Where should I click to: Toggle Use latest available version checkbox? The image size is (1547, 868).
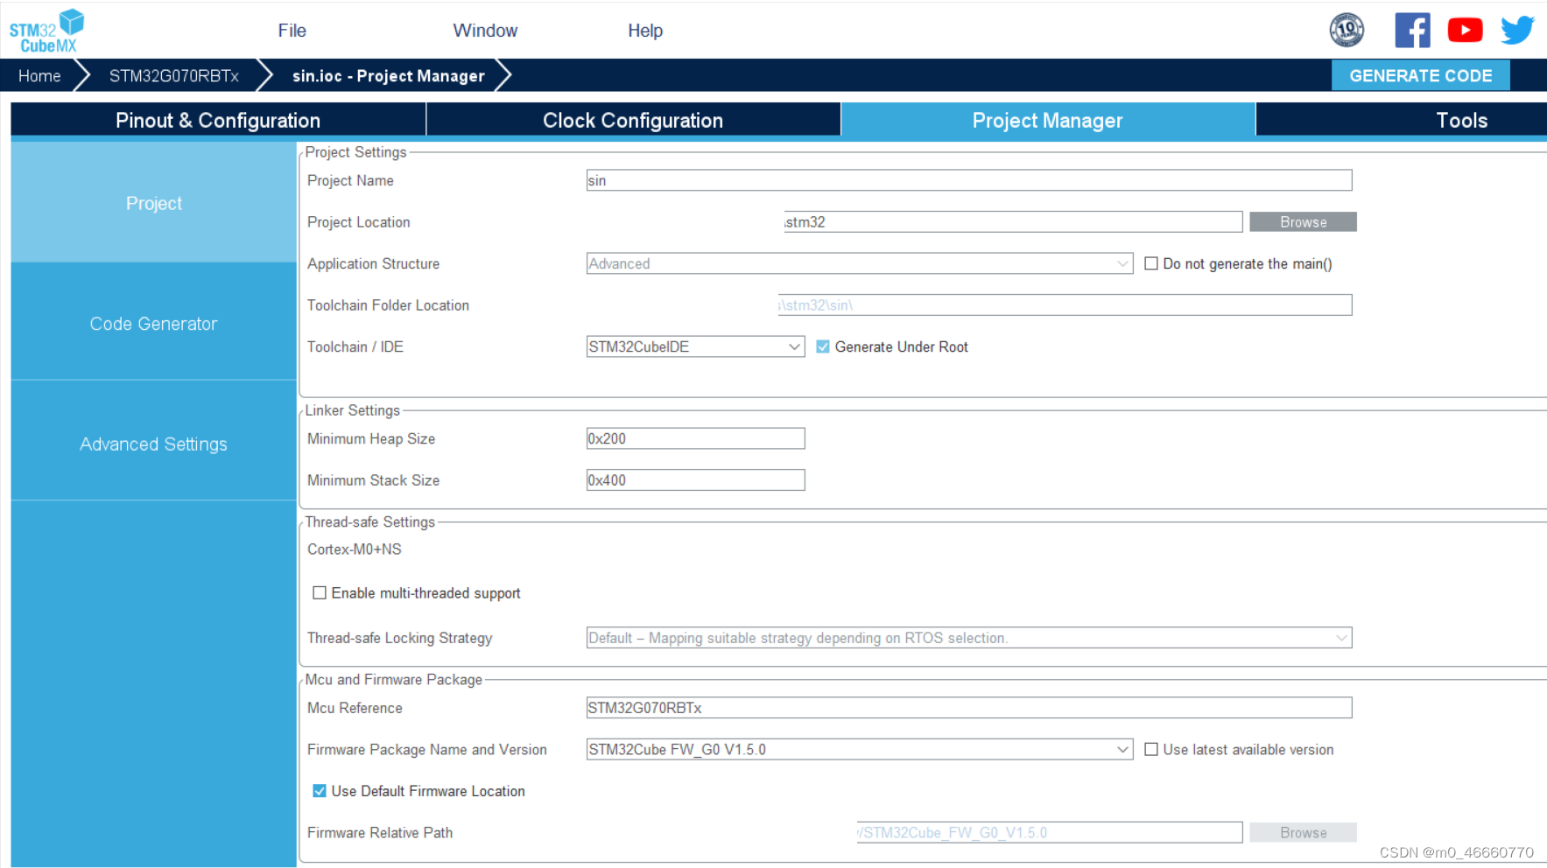[1151, 749]
